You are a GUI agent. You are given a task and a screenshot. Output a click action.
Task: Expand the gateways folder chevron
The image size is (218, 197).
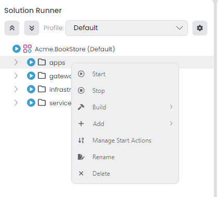16,76
